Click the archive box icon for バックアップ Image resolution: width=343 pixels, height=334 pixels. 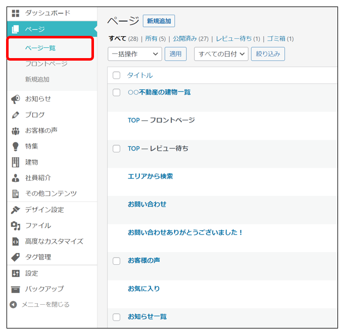tap(15, 289)
